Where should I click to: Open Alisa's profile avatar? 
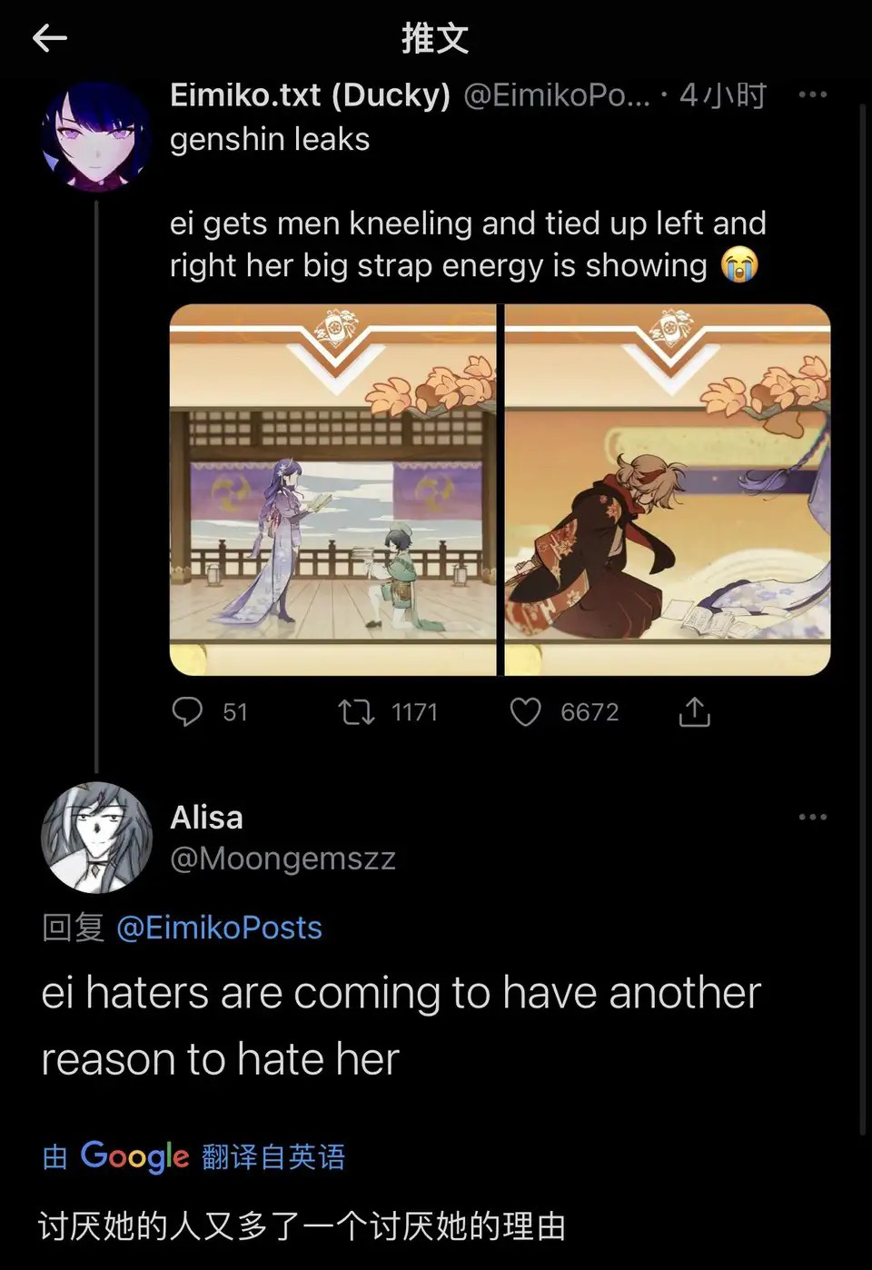coord(96,837)
